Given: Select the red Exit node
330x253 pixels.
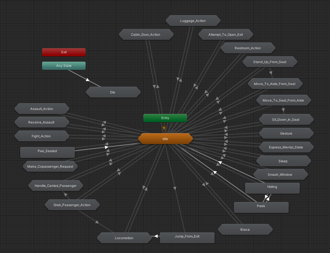Looking at the screenshot, I should click(64, 52).
